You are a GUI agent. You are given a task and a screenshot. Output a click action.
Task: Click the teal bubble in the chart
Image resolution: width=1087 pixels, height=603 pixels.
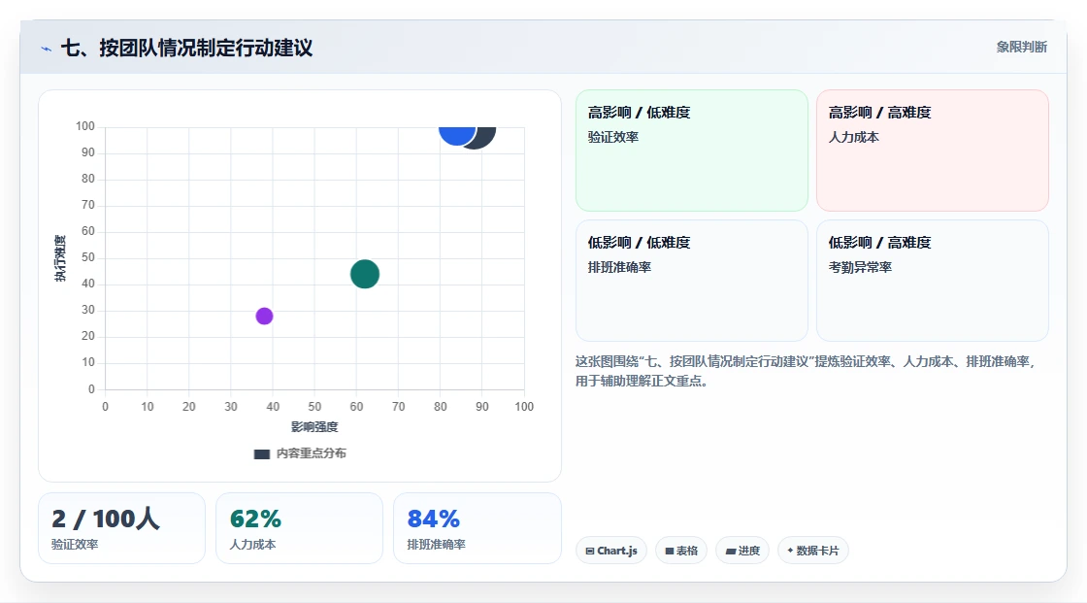tap(365, 274)
